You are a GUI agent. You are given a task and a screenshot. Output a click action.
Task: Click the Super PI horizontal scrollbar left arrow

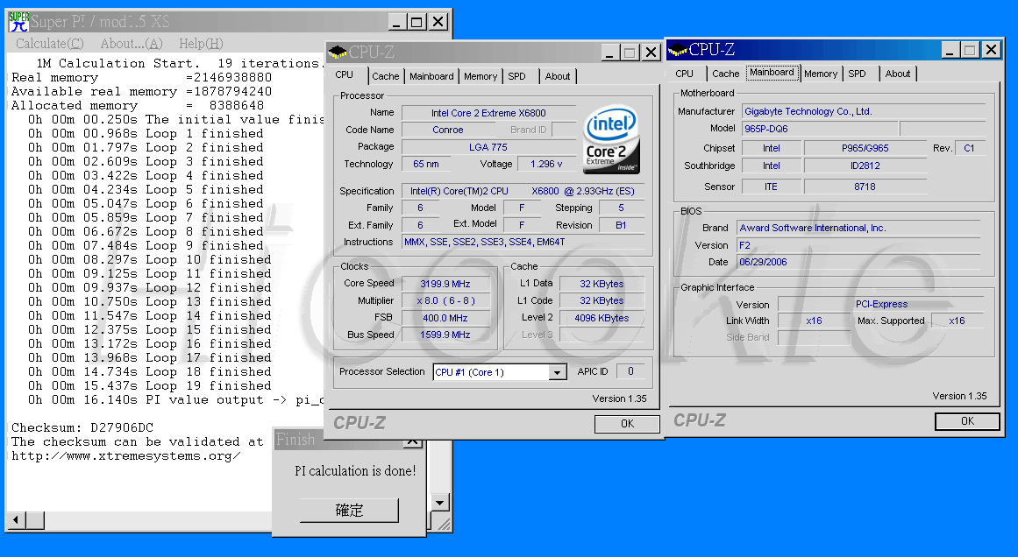pyautogui.click(x=15, y=521)
